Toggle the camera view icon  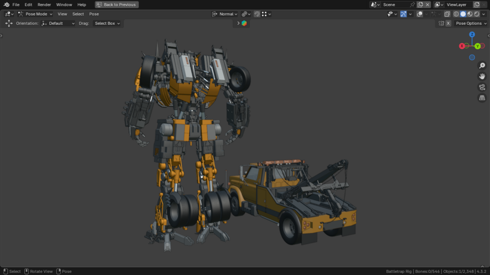point(482,87)
